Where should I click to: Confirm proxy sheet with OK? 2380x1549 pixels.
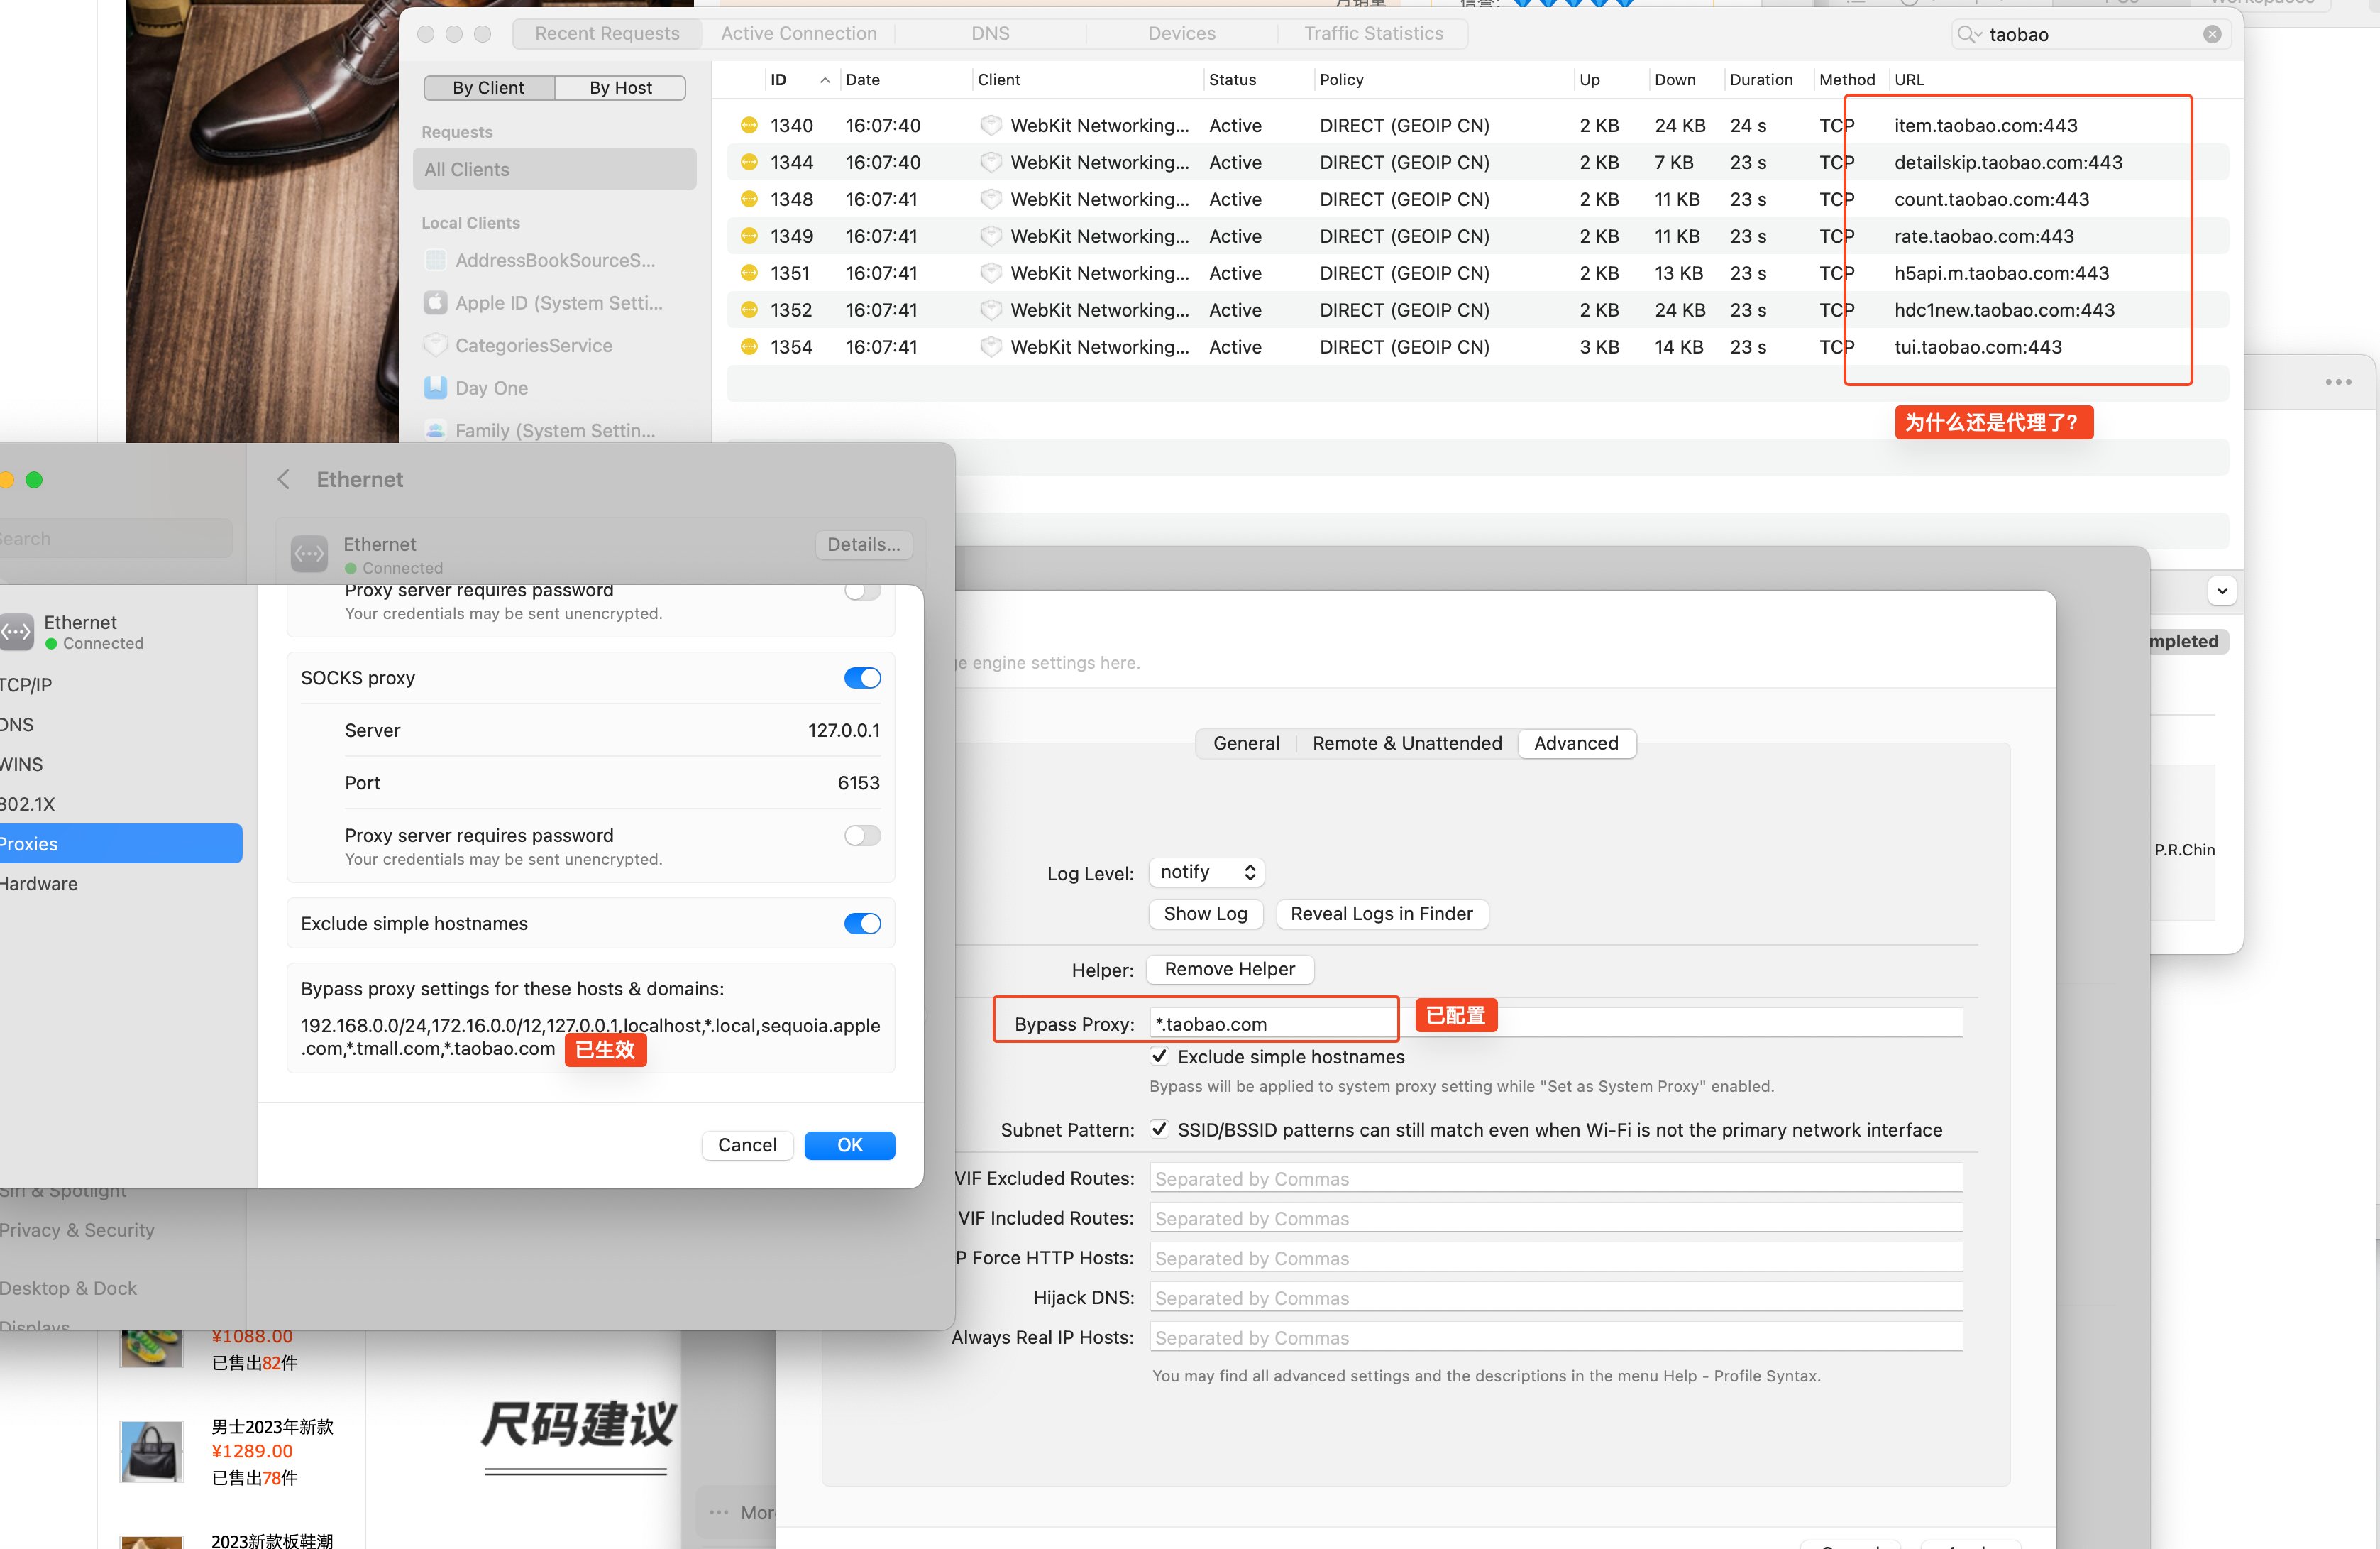(849, 1145)
